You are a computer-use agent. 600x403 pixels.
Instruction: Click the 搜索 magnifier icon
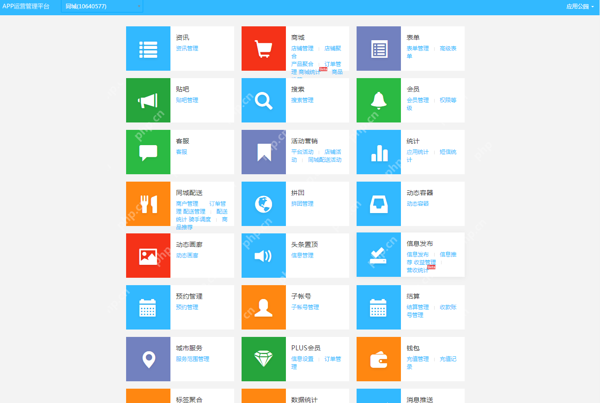pyautogui.click(x=263, y=100)
